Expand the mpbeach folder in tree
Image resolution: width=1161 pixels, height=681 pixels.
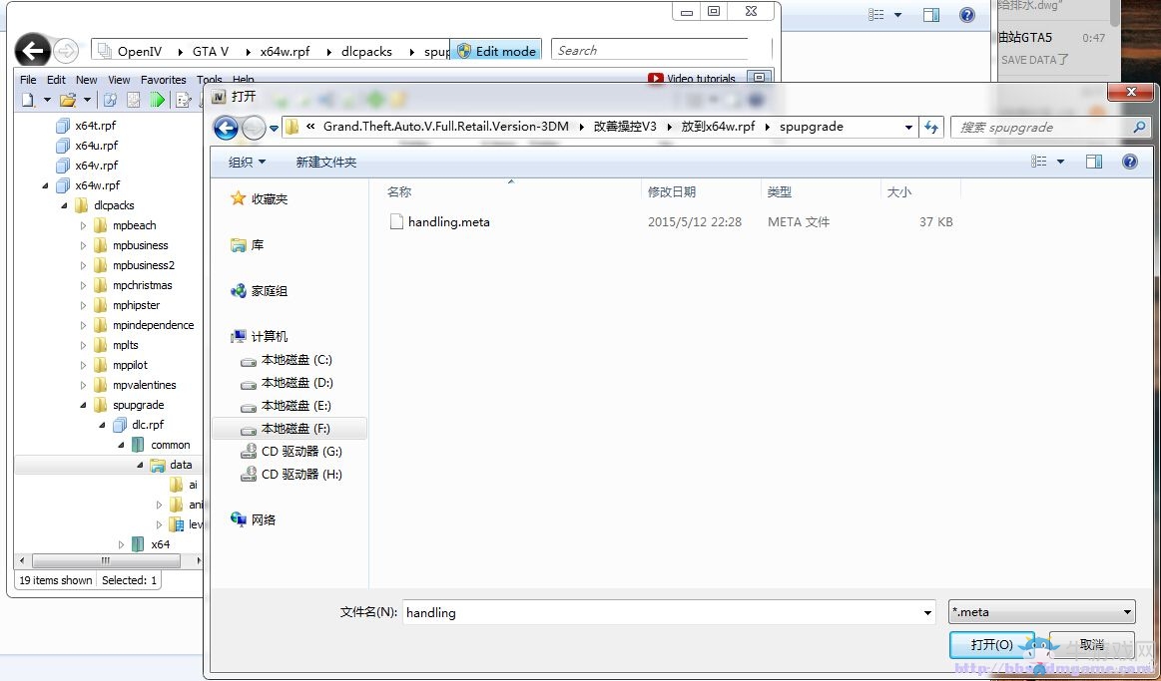pos(83,225)
